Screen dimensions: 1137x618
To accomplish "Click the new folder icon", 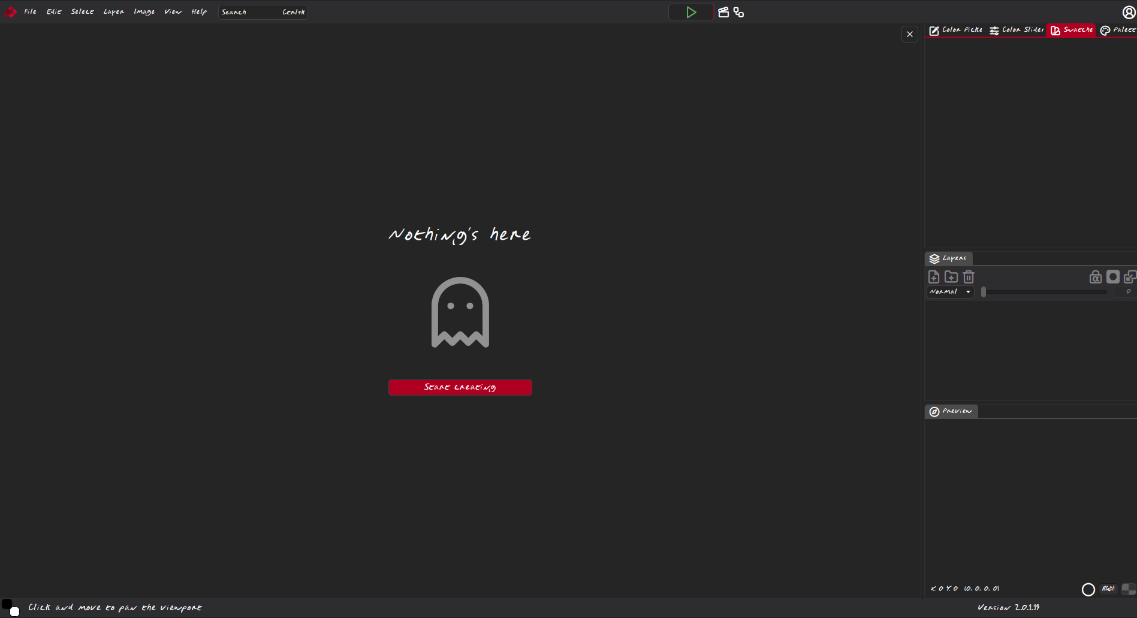I will [951, 276].
